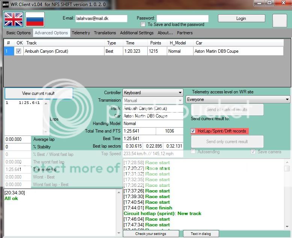
Task: Click the Car field Aston Martin DB9 Coupe
Action: coord(153,116)
